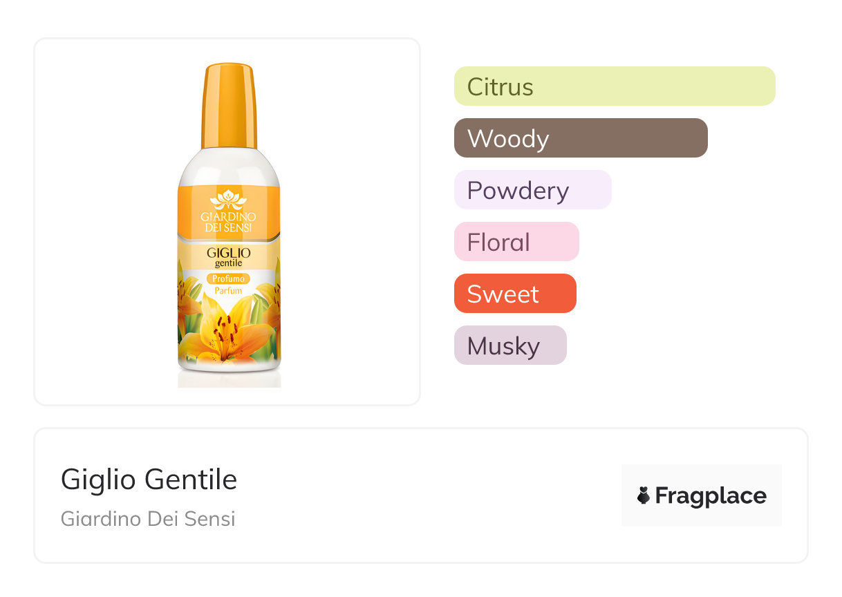Choose the Musky accord bar

coord(509,345)
